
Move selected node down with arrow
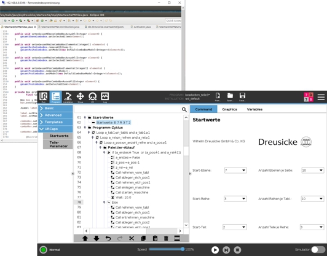click(97, 238)
